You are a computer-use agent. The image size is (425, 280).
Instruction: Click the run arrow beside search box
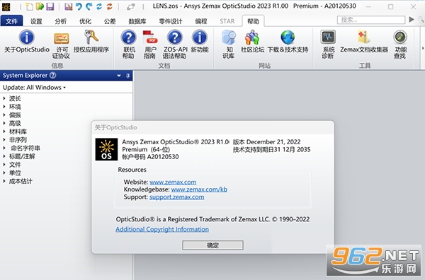412,20
